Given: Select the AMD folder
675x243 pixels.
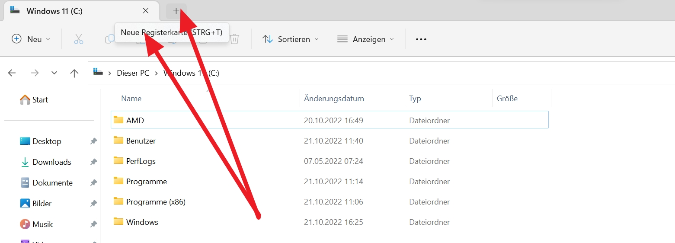Looking at the screenshot, I should (330, 120).
